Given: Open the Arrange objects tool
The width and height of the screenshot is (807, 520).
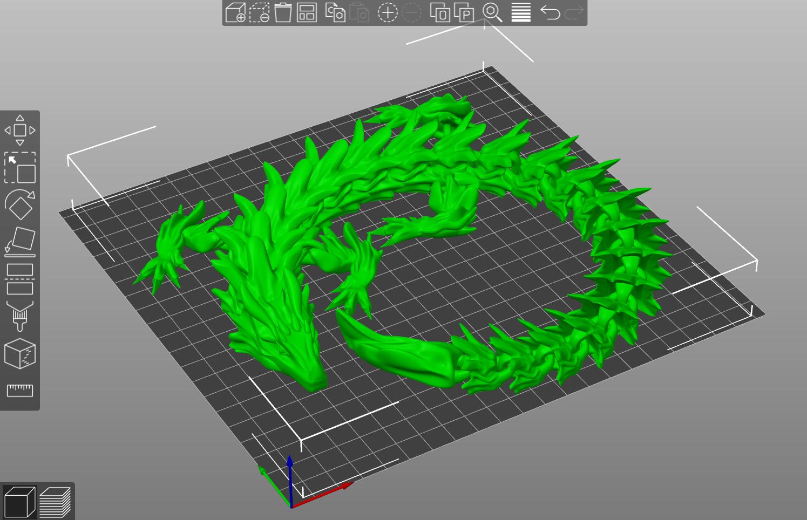Looking at the screenshot, I should point(306,15).
